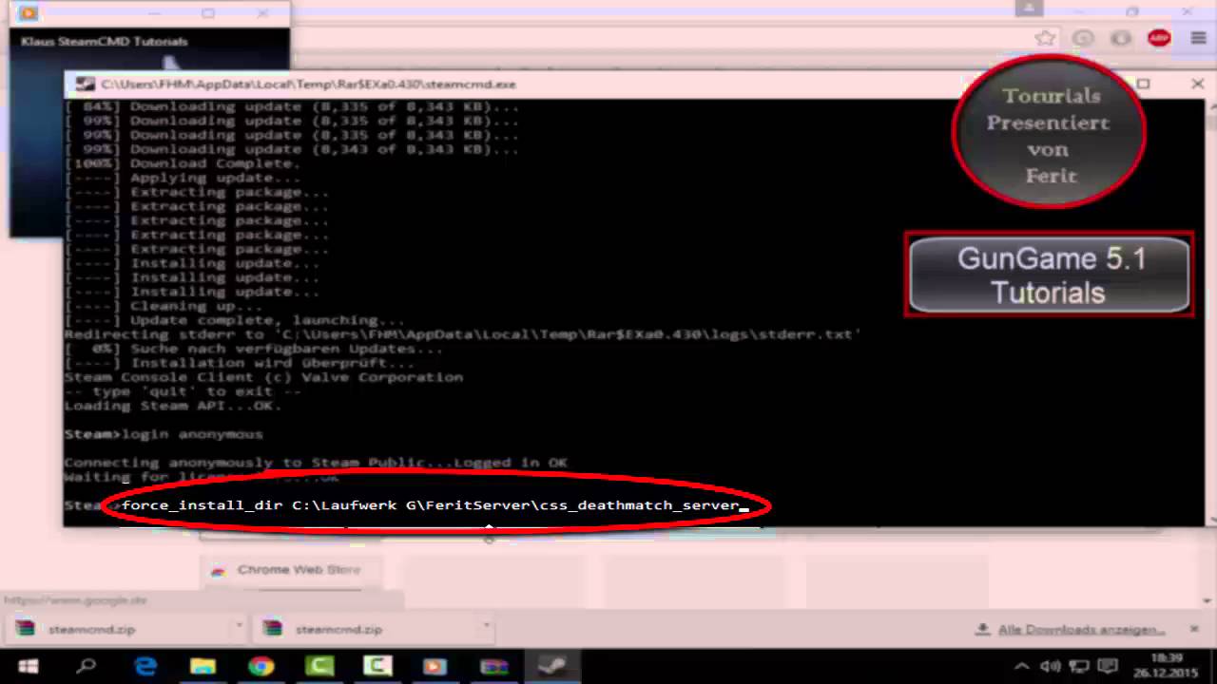This screenshot has width=1217, height=684.
Task: Open the Adblock Plus extension icon
Action: click(1159, 38)
